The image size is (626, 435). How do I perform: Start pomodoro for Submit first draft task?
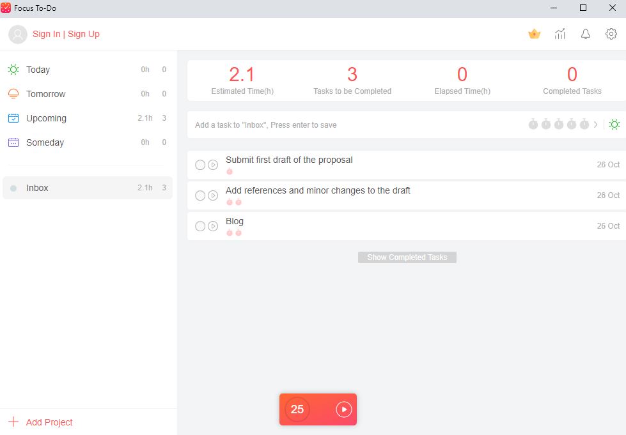click(x=213, y=165)
